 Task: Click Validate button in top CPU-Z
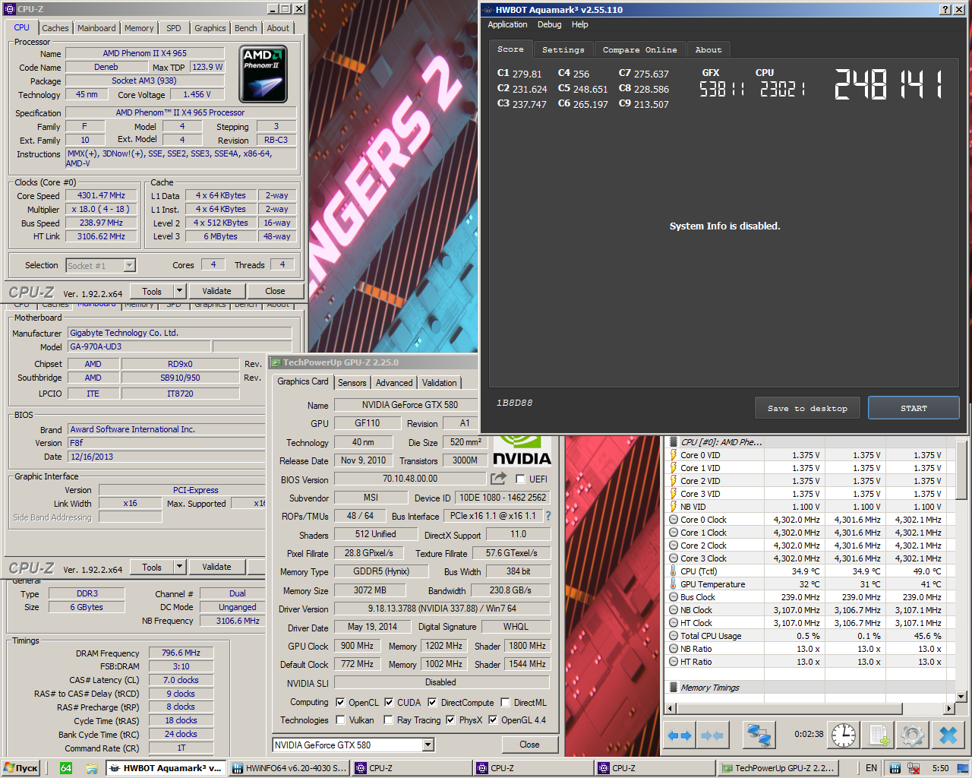click(216, 291)
